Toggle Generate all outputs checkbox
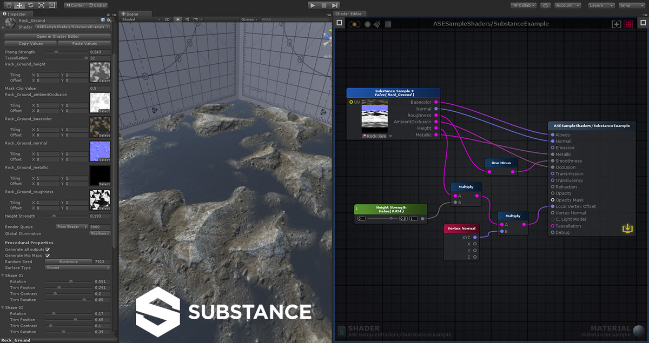 pos(48,250)
